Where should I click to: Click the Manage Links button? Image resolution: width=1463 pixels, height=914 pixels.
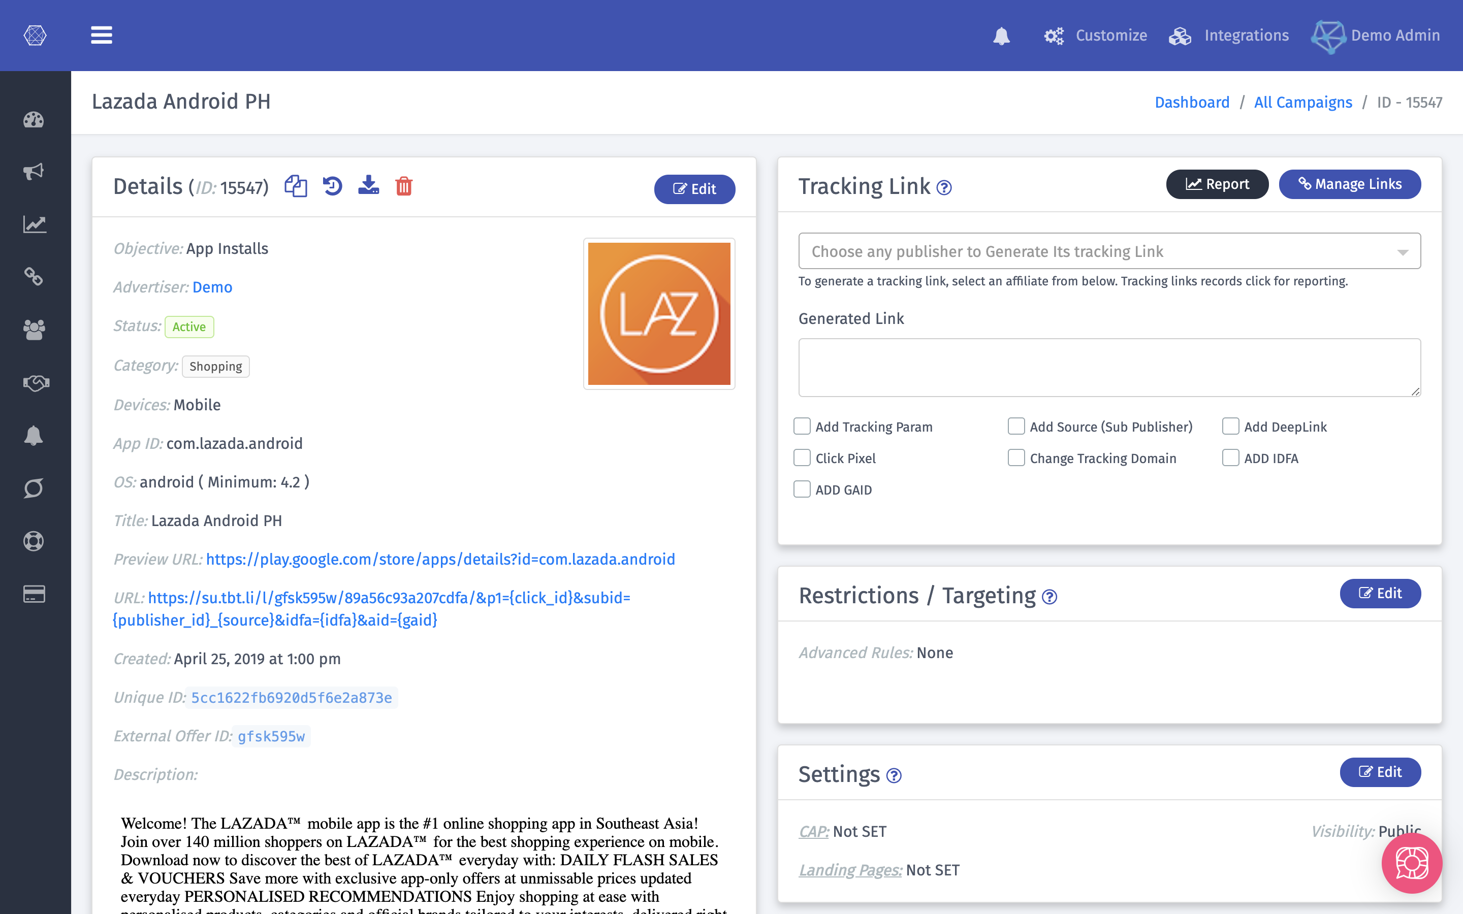(1349, 184)
